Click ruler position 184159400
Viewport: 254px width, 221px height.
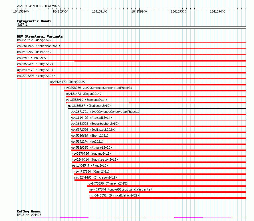coord(217,11)
